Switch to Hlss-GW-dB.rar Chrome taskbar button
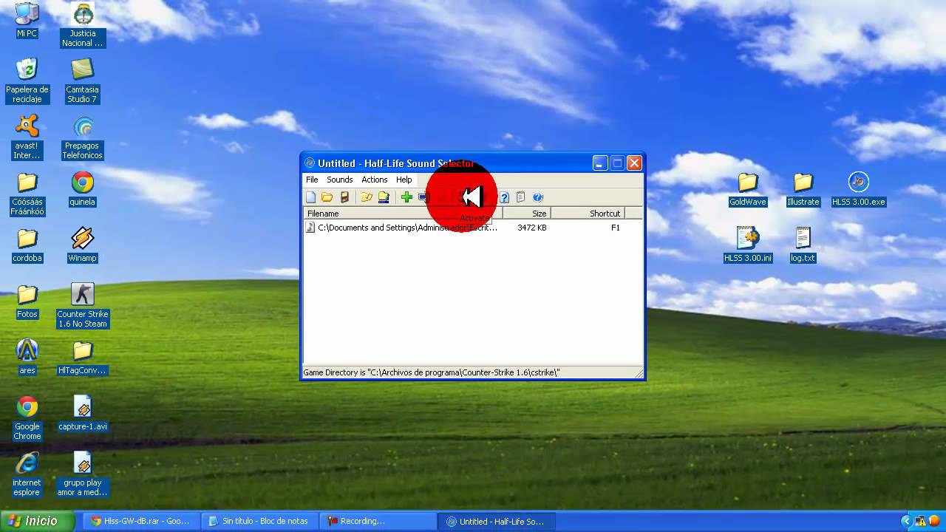 pos(140,521)
